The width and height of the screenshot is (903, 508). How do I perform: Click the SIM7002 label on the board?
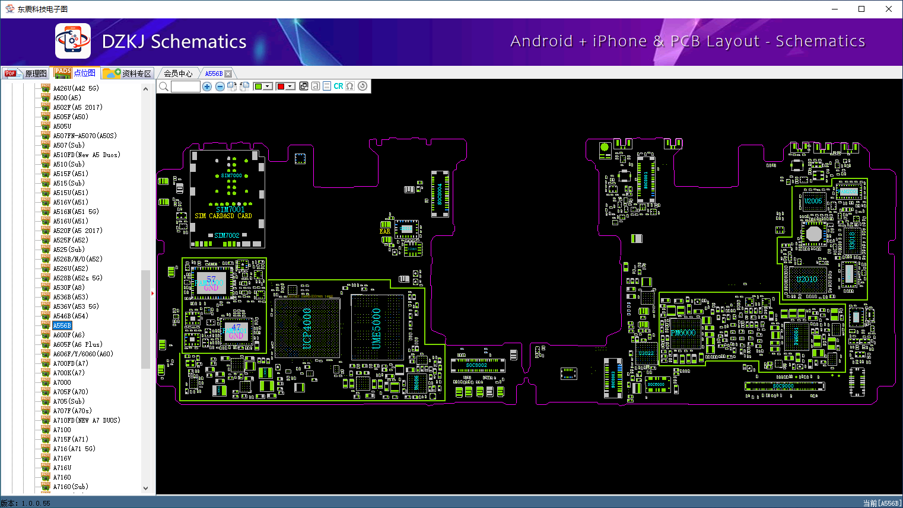(x=227, y=235)
